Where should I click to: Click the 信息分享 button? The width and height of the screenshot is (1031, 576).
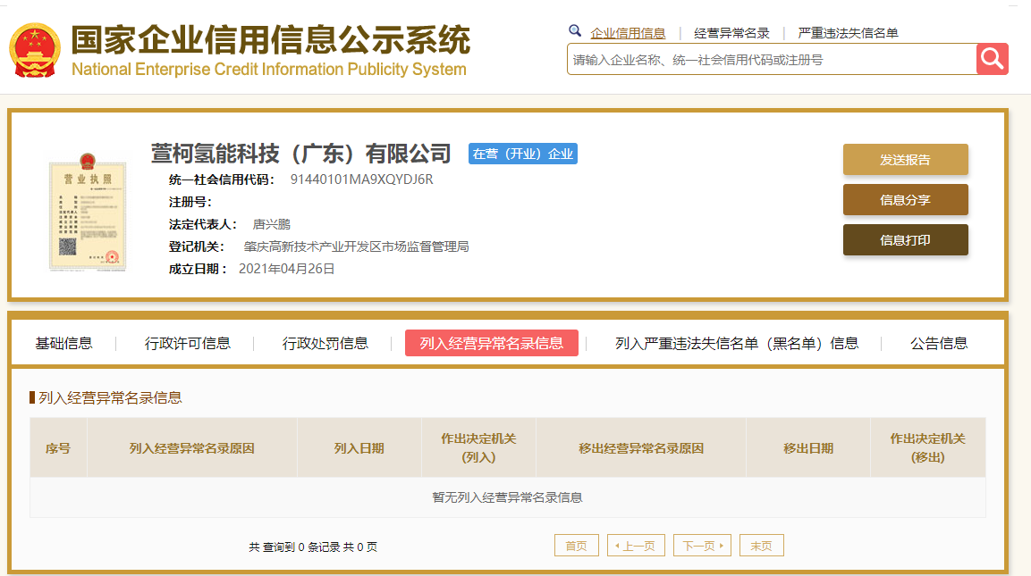point(906,200)
